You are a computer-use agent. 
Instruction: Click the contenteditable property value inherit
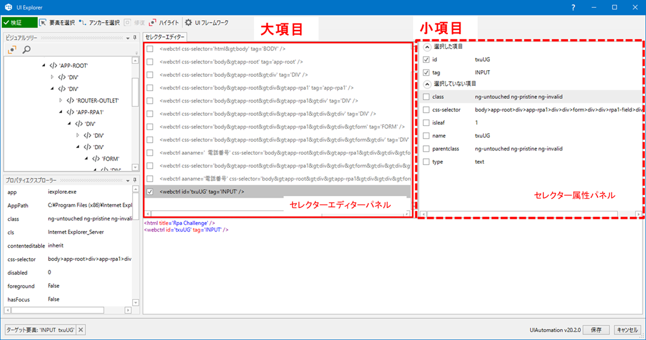click(56, 246)
